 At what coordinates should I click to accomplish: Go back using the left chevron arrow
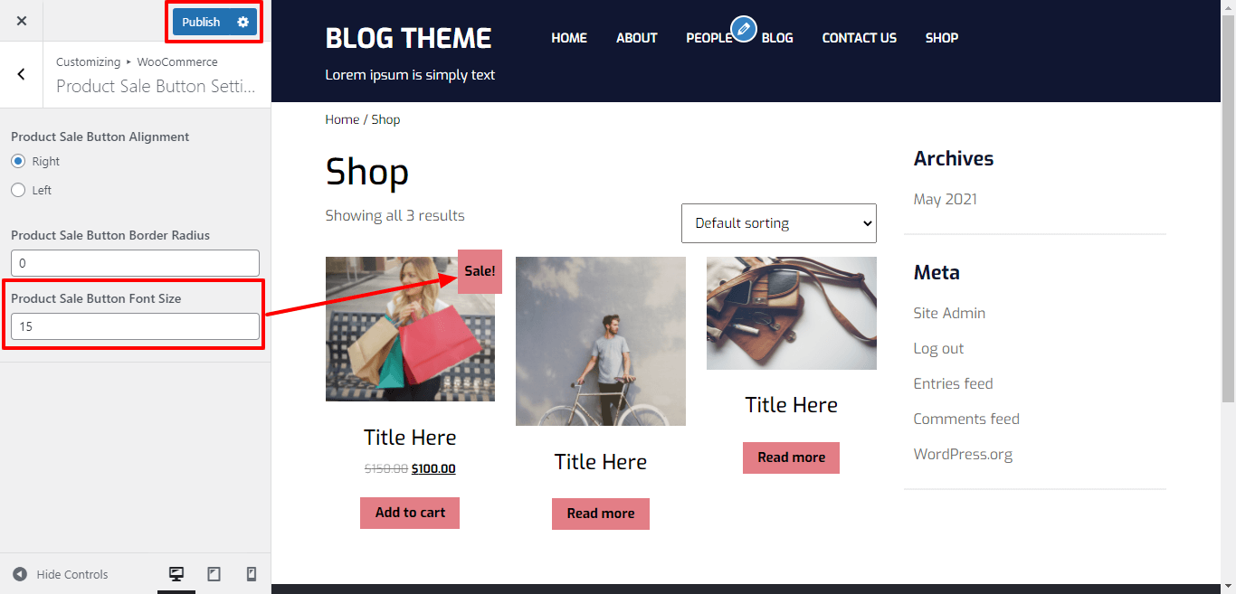(22, 74)
